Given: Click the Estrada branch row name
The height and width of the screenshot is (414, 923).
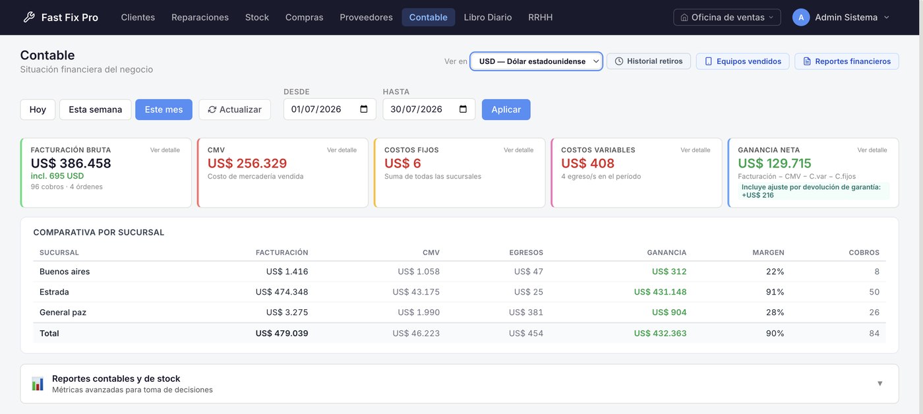Looking at the screenshot, I should (x=54, y=292).
